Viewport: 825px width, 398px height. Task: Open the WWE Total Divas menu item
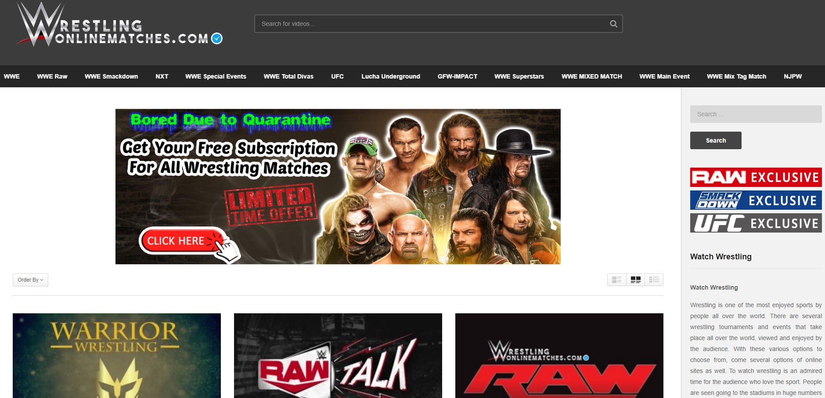point(288,76)
